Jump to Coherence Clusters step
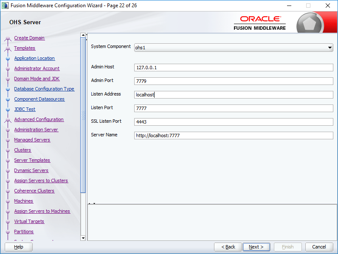Screen dimensions: 338x254 [34, 191]
